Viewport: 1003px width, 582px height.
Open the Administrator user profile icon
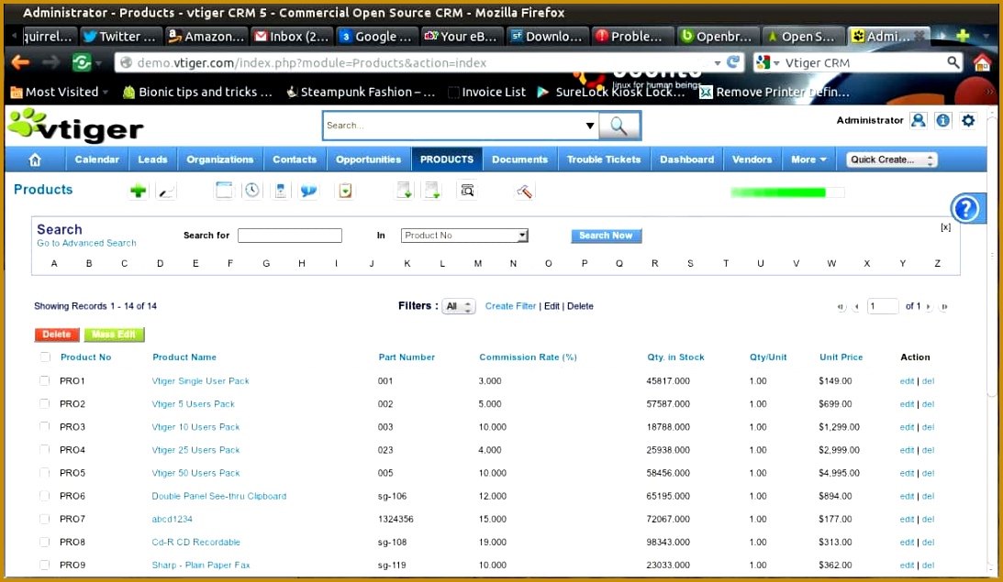(918, 120)
